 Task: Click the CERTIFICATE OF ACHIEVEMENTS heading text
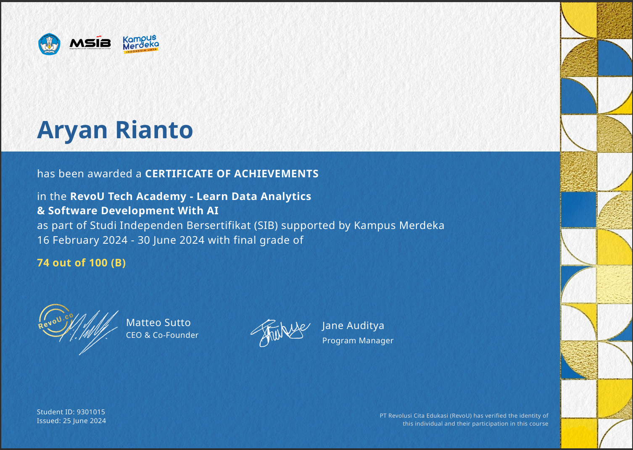(x=232, y=174)
